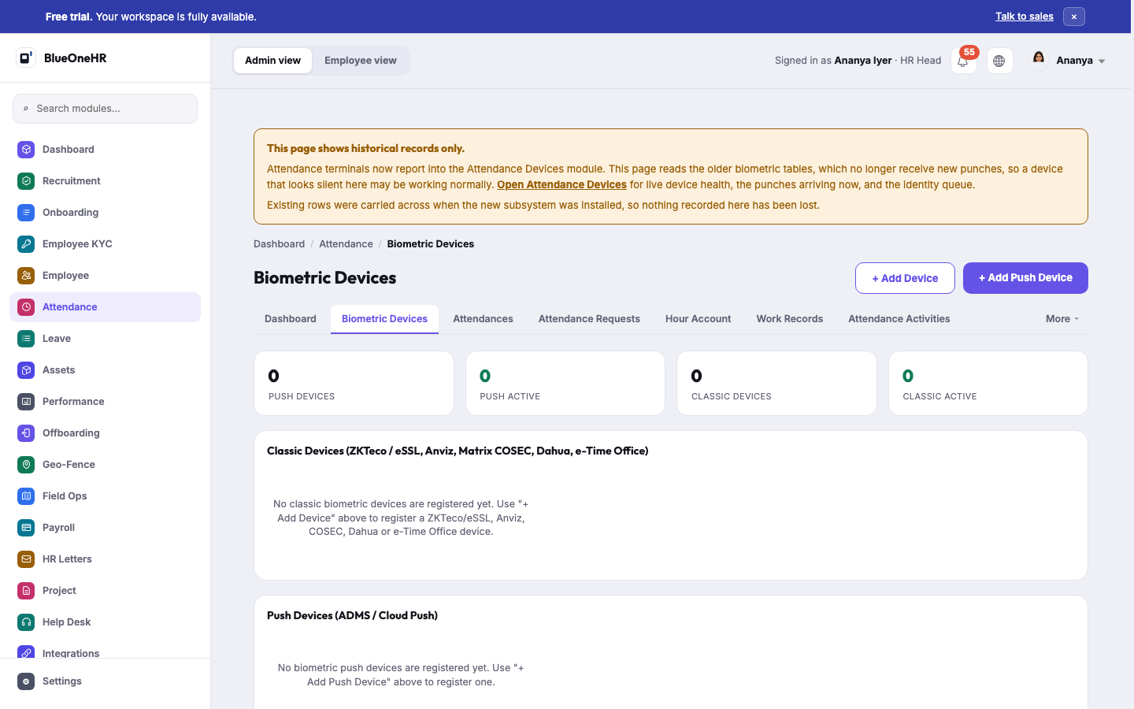
Task: Click the Recruitment module icon
Action: [26, 180]
